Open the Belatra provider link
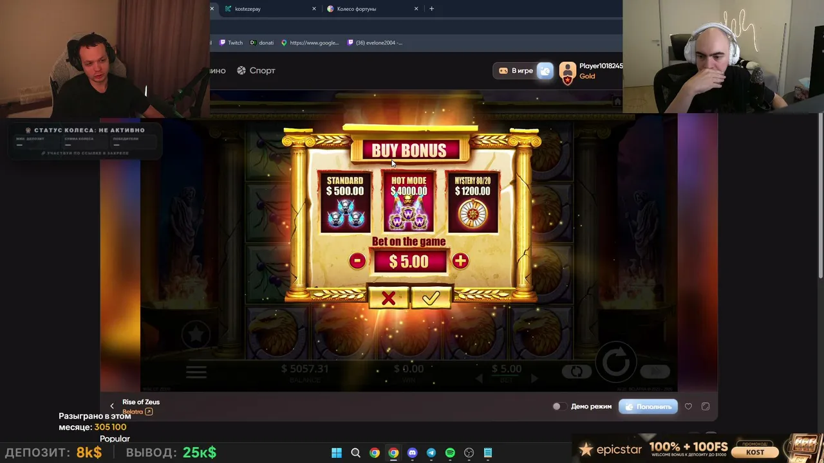Viewport: 824px width, 463px height. pyautogui.click(x=137, y=412)
